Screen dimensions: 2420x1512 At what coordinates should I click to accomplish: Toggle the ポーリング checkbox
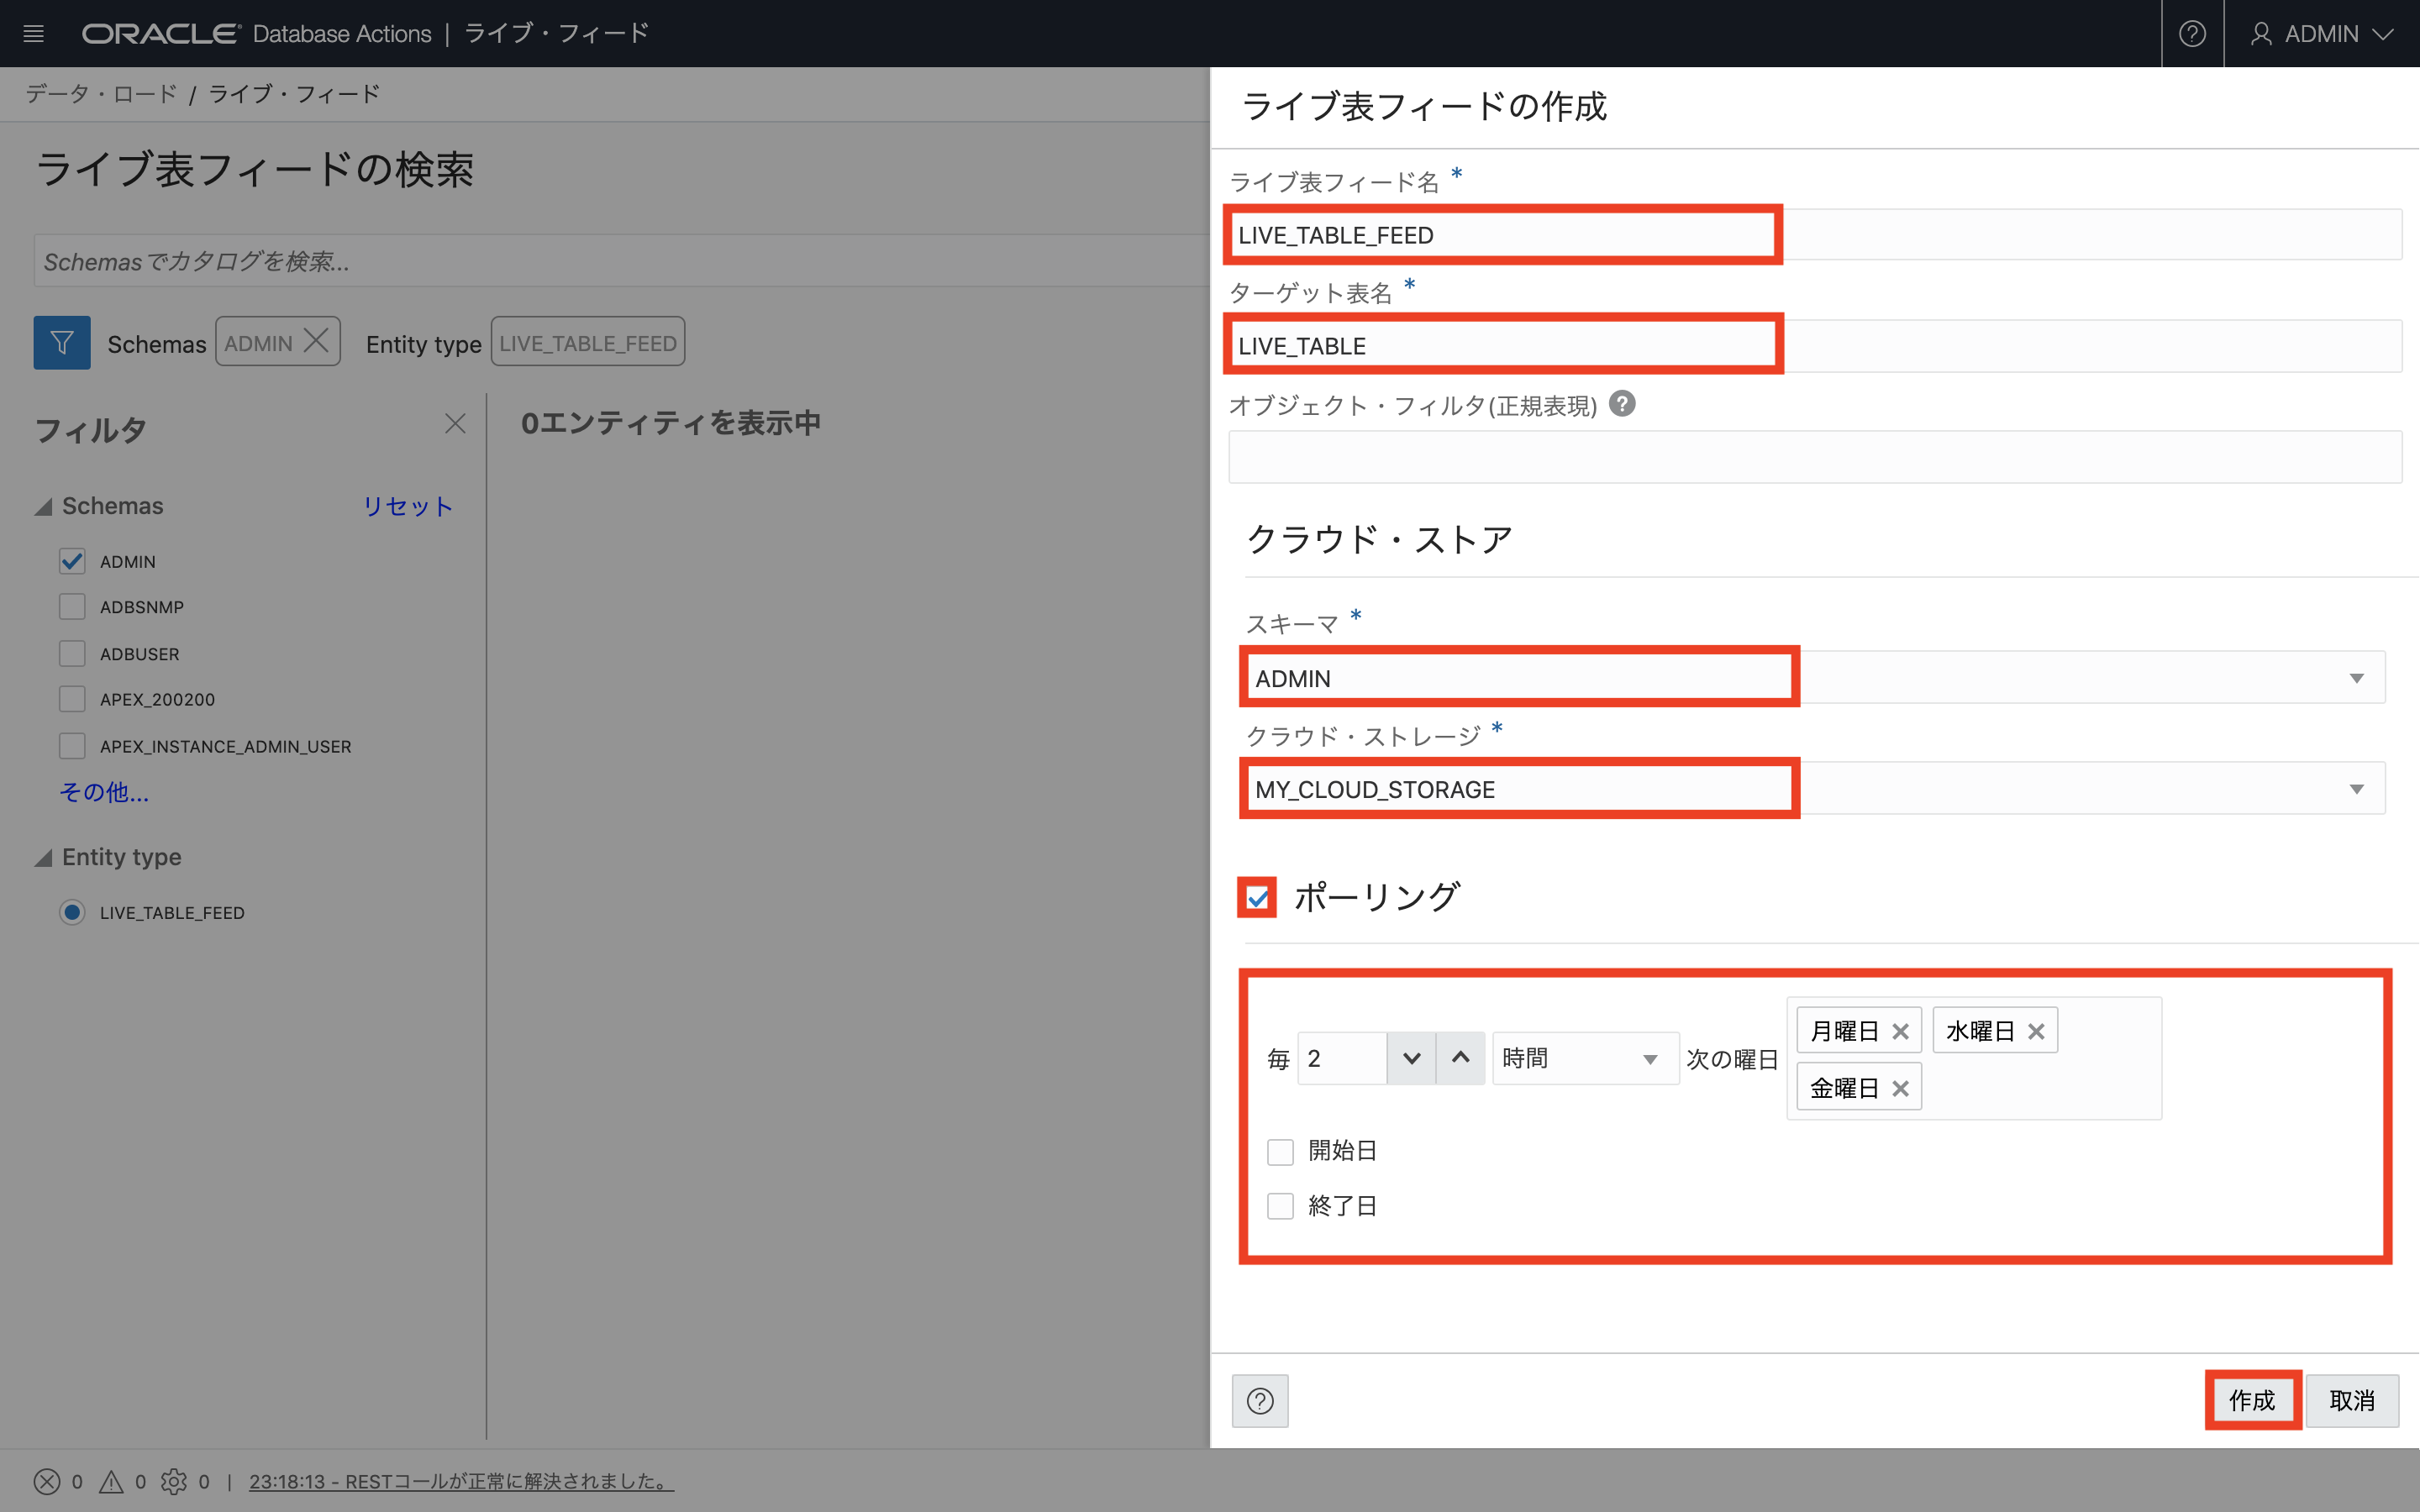1257,897
